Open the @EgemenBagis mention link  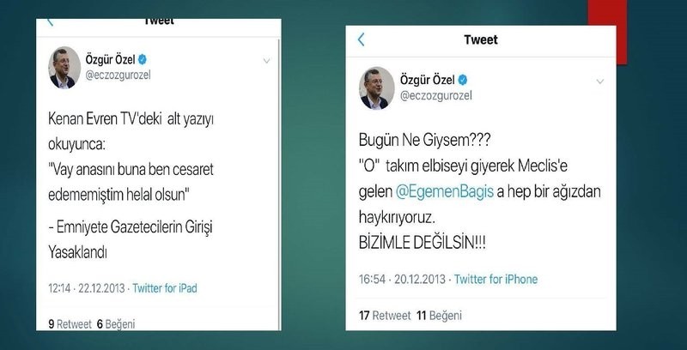click(444, 192)
